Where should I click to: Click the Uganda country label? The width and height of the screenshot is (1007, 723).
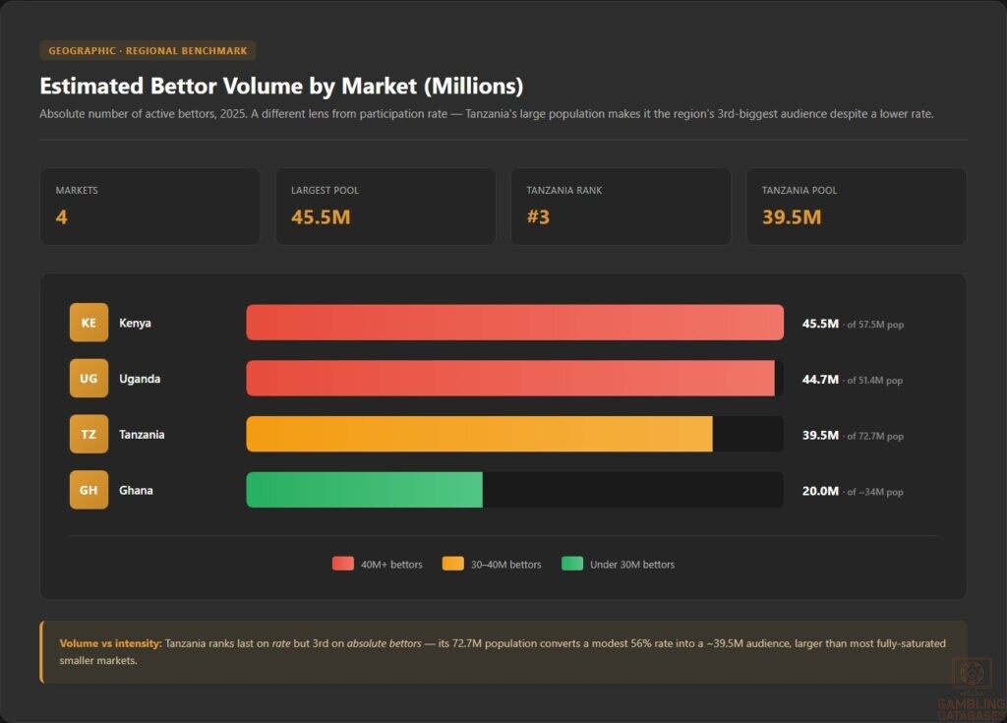click(140, 379)
